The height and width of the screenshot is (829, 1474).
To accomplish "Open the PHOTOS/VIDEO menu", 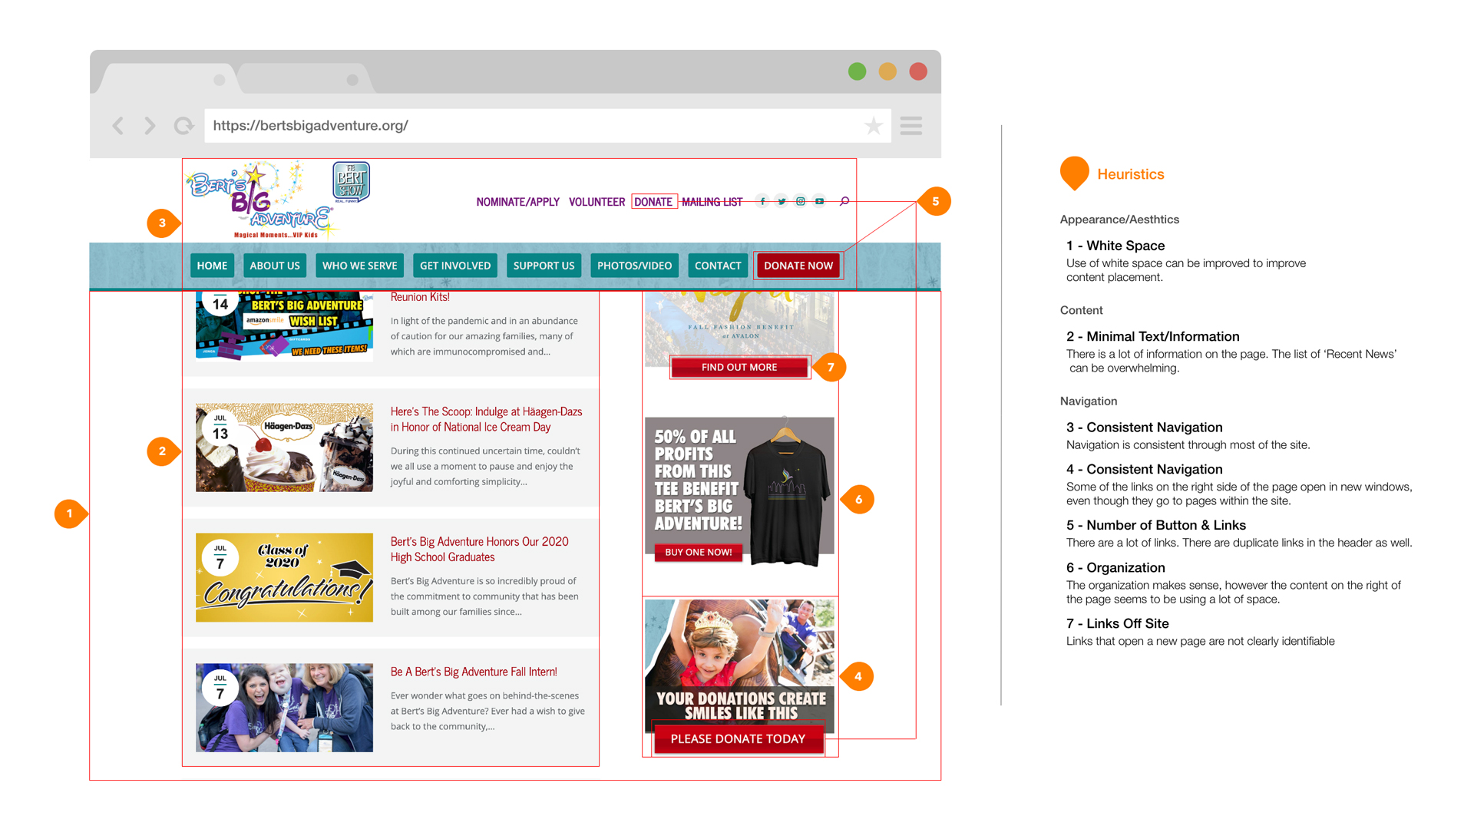I will pos(635,266).
